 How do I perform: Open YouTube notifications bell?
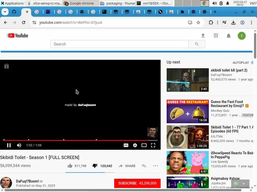tap(229, 36)
